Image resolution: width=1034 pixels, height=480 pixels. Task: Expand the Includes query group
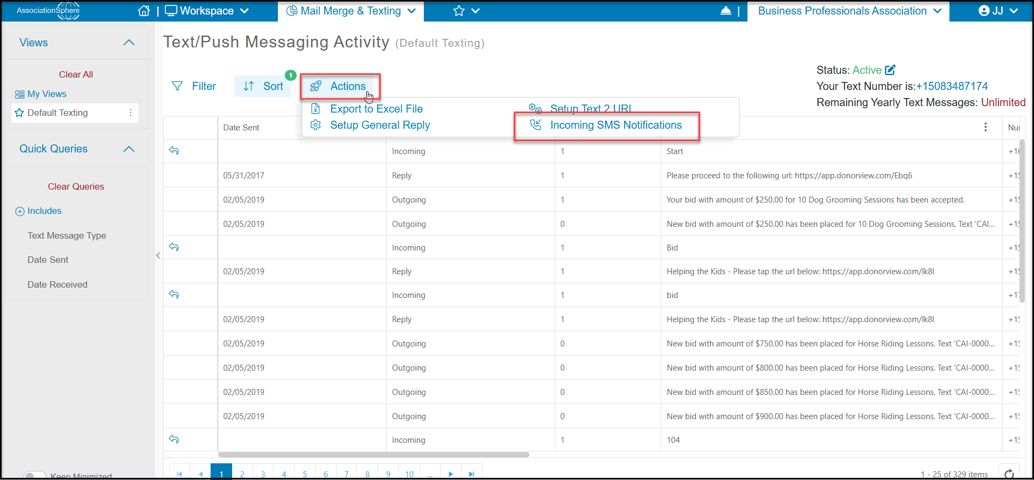(x=38, y=211)
